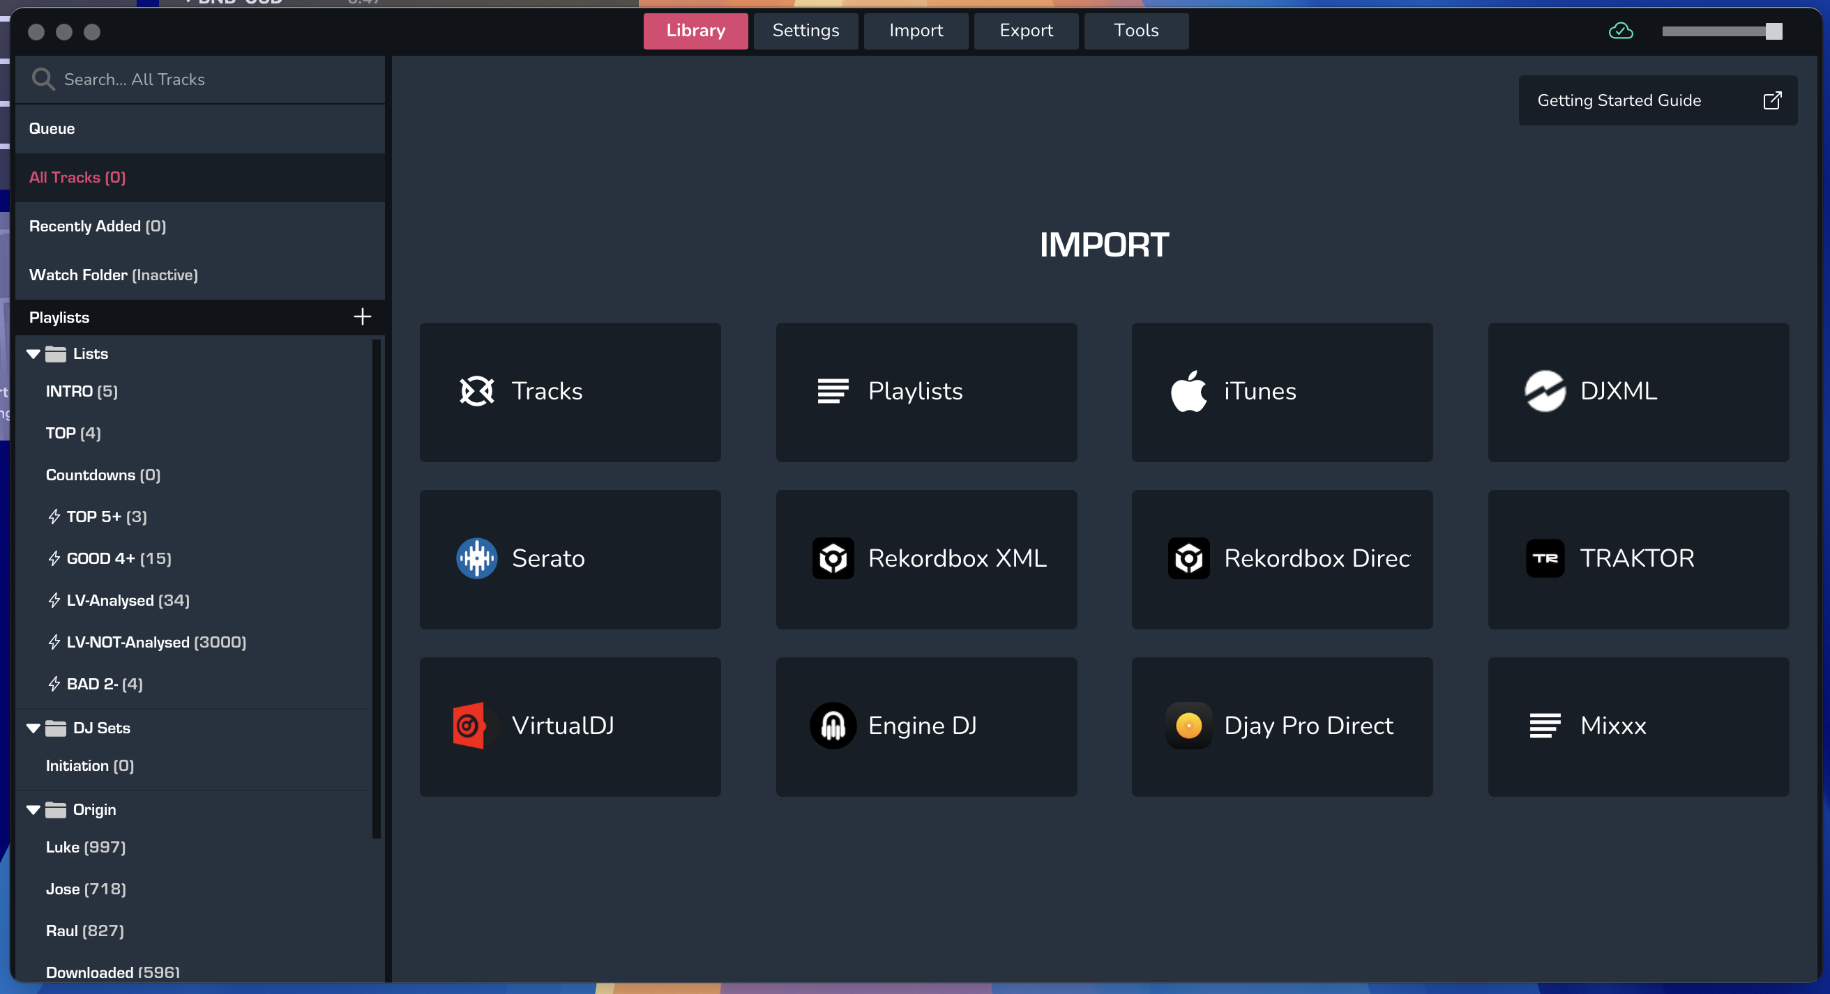Click the Playlists section header
The width and height of the screenshot is (1830, 994).
[x=199, y=317]
